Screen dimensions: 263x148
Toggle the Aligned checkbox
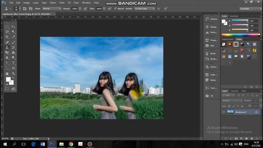(x=115, y=8)
